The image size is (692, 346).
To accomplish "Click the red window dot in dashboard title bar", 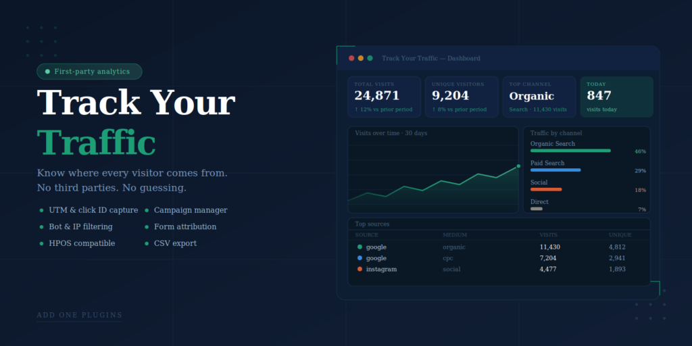I will click(351, 58).
